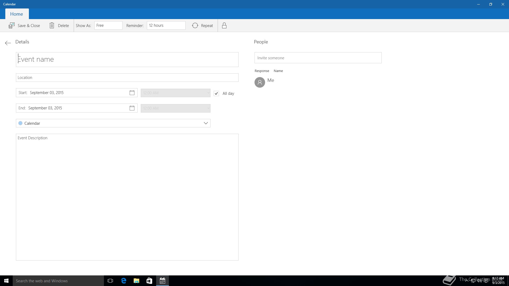The image size is (509, 286).
Task: Open Microsoft Edge from the taskbar
Action: pyautogui.click(x=124, y=281)
